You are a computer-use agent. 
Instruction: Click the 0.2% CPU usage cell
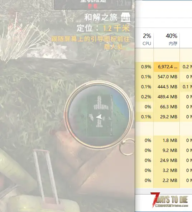tap(144, 97)
